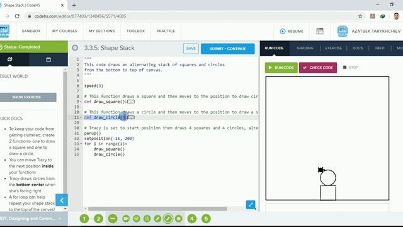Click Submit + Continue
This screenshot has height=227, width=403.
coord(228,49)
